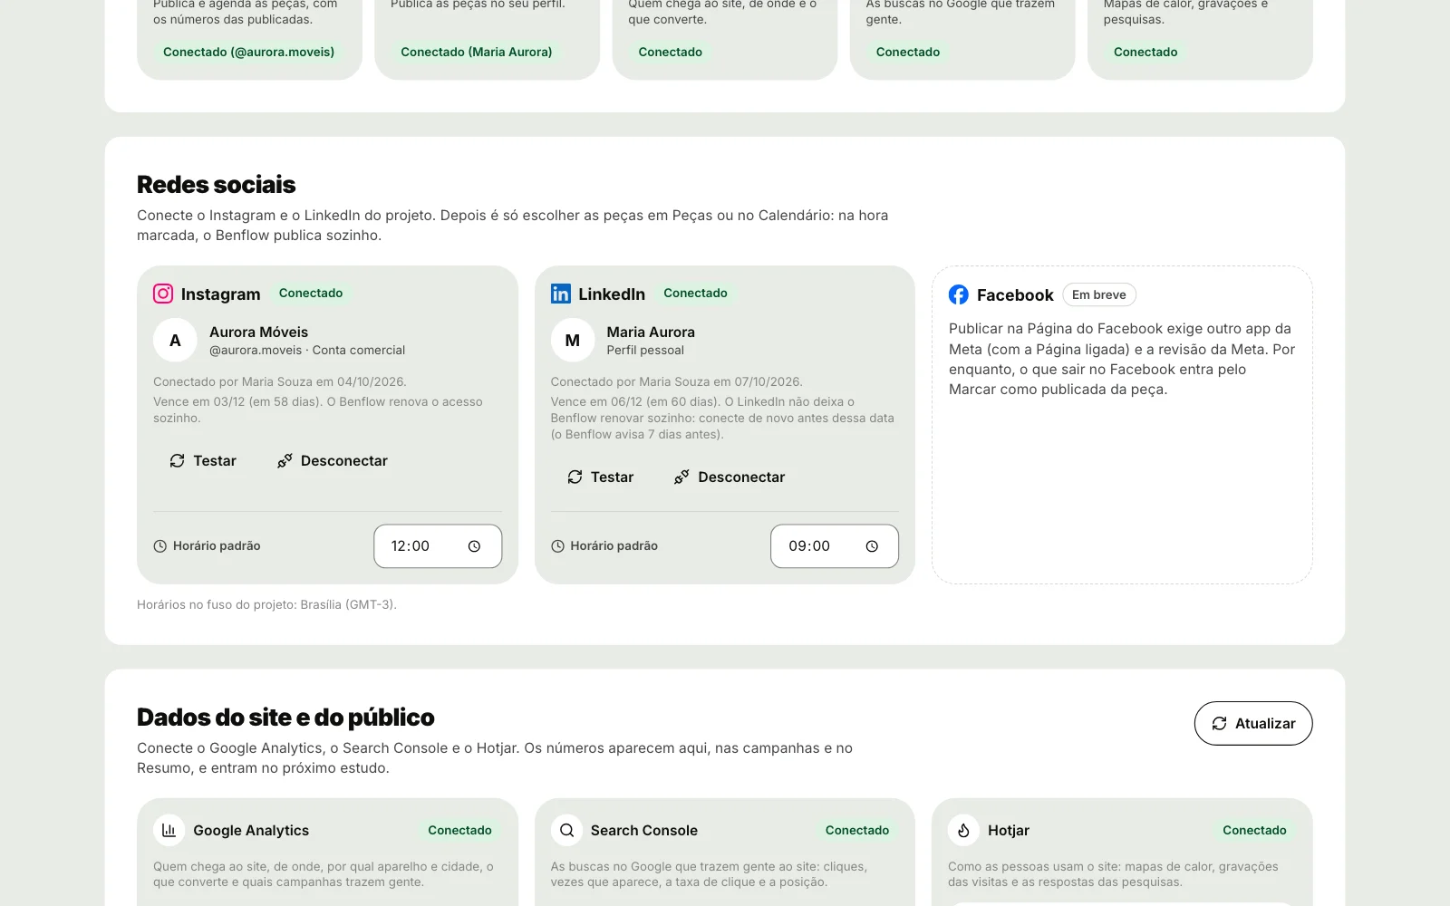Click the Search Console magnifier icon
This screenshot has width=1450, height=906.
pyautogui.click(x=566, y=830)
